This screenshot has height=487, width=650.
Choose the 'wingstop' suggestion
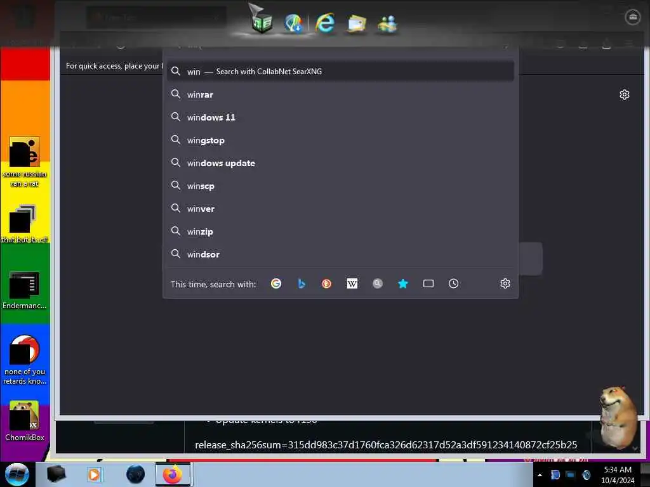pyautogui.click(x=340, y=140)
